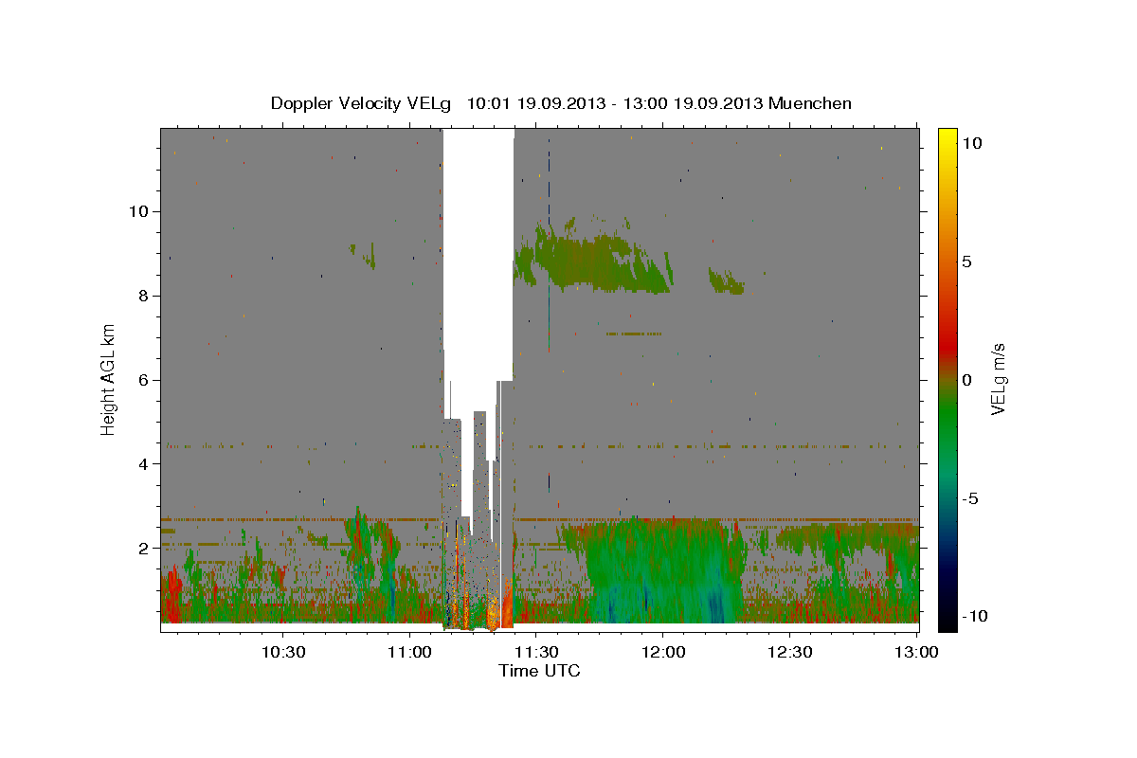Click the orange low-level echo near 11:23
This screenshot has width=1137, height=758.
[506, 604]
